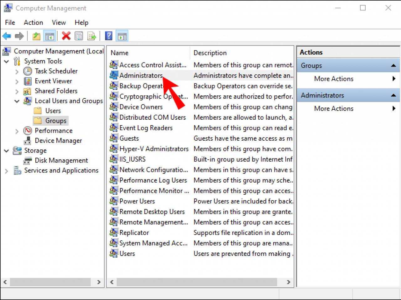The height and width of the screenshot is (300, 401).
Task: Toggle the Show/Hide Console Tree icon
Action: (x=49, y=36)
